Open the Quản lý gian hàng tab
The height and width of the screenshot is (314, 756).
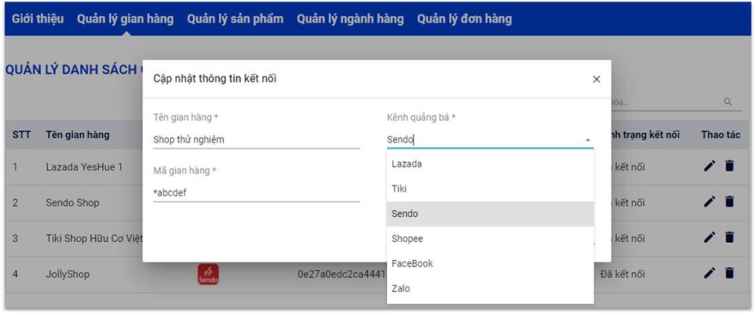(x=125, y=19)
